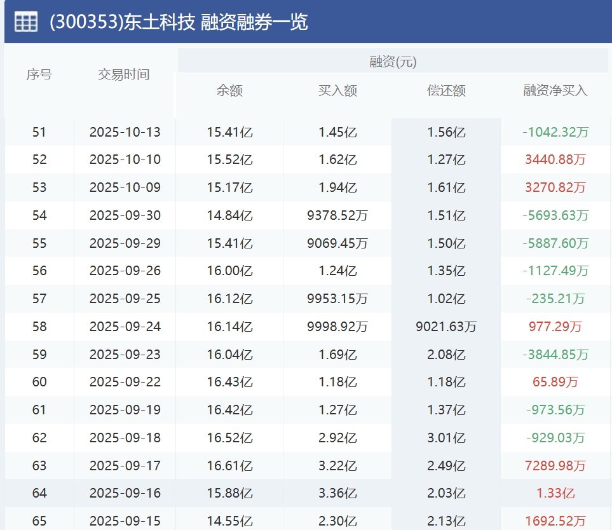The height and width of the screenshot is (530, 612).
Task: Click net buy value 977.29万
Action: tap(555, 326)
